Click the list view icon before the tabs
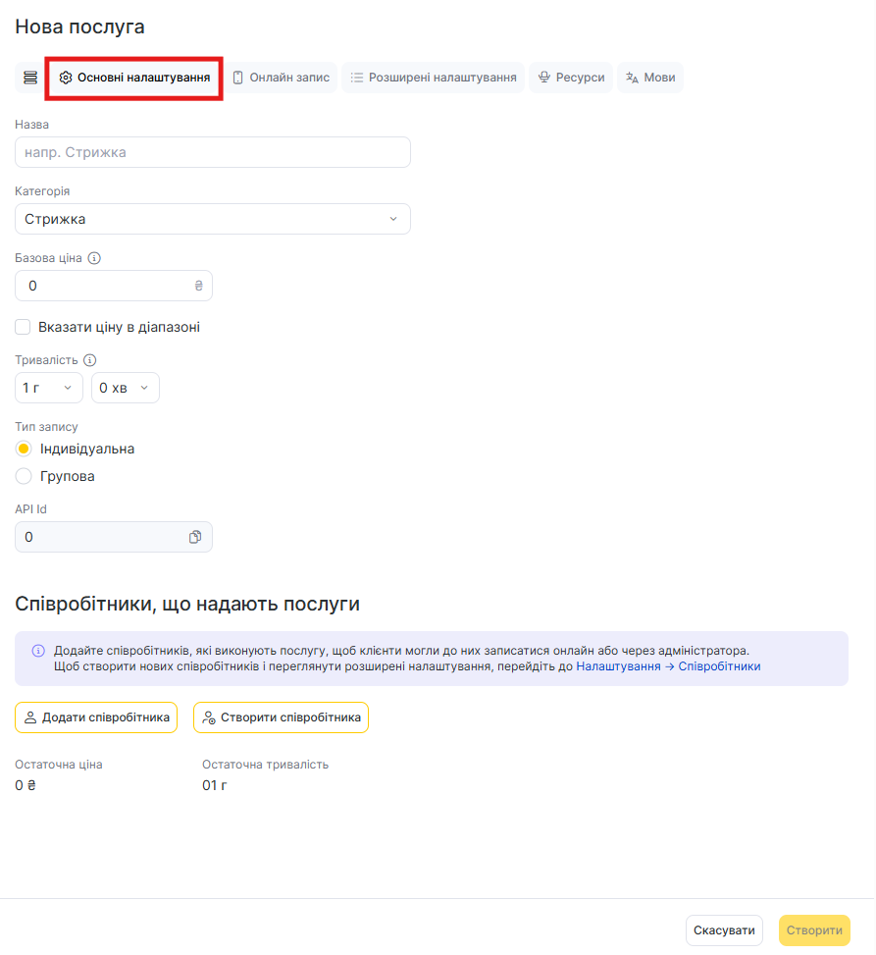The width and height of the screenshot is (876, 955). coord(30,78)
